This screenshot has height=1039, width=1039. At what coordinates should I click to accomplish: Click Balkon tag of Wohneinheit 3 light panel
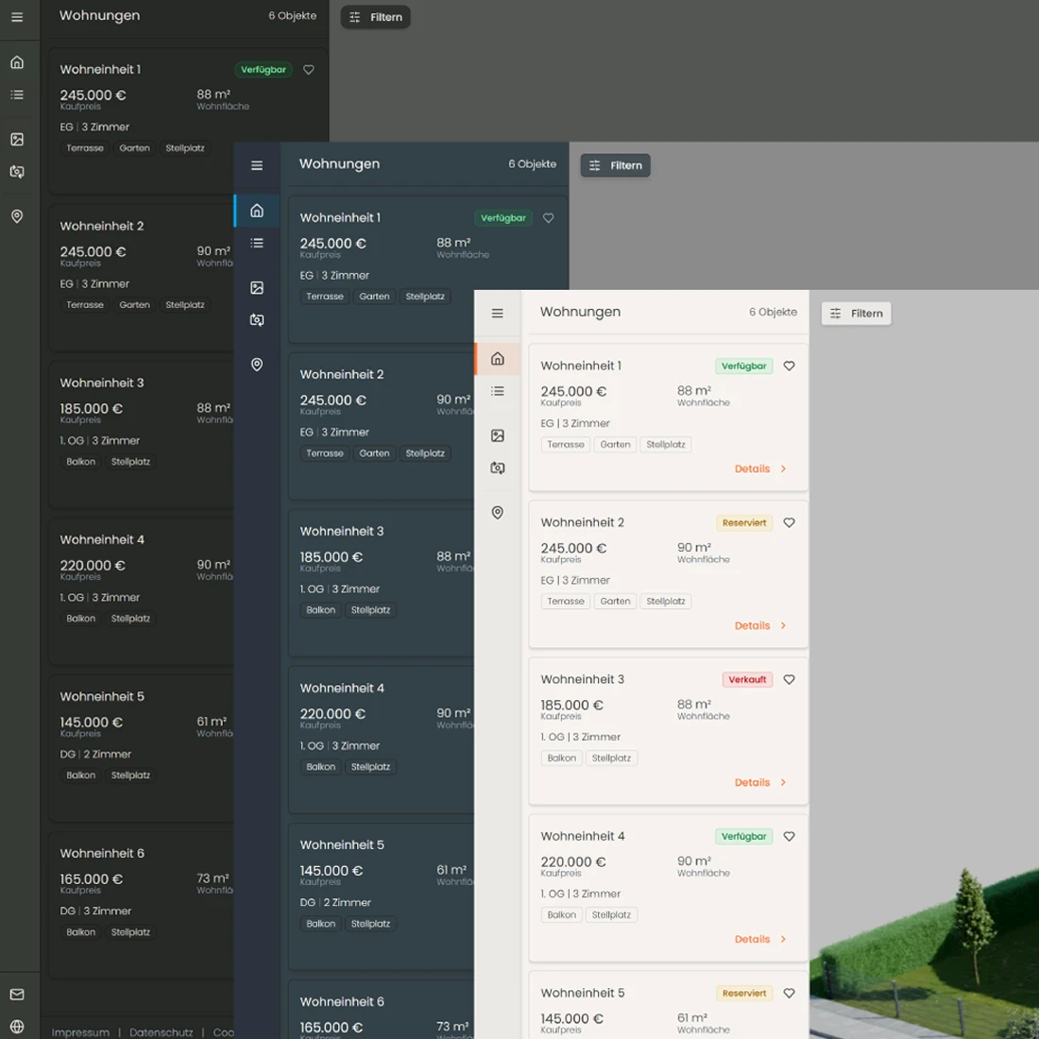(561, 758)
